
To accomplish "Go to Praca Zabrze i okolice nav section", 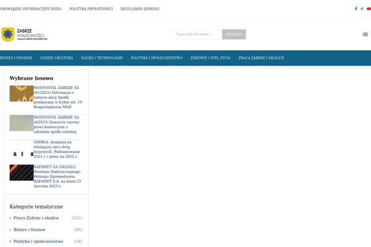I will click(261, 58).
